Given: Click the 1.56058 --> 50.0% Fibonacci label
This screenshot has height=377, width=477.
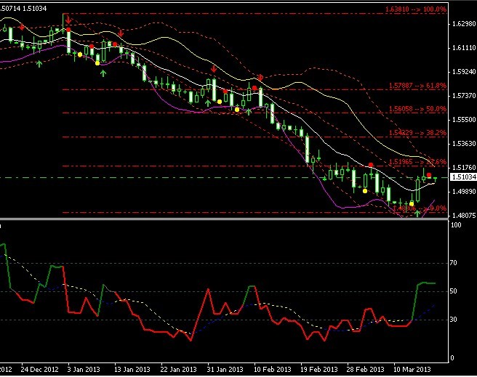Looking at the screenshot, I should pyautogui.click(x=417, y=109).
